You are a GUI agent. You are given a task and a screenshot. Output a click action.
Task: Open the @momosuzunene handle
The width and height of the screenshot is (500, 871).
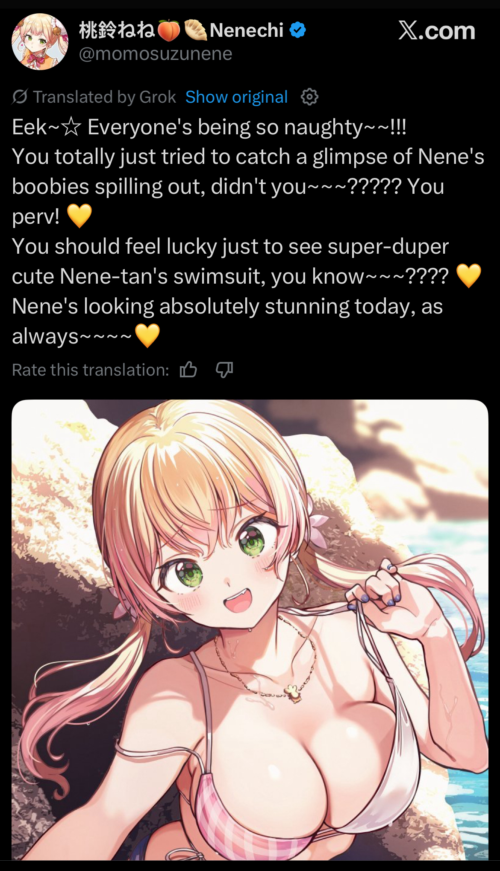[x=156, y=54]
